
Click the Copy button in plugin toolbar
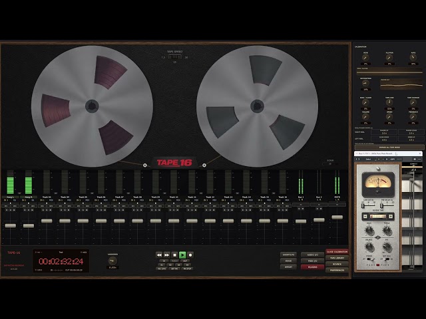pyautogui.click(x=393, y=159)
